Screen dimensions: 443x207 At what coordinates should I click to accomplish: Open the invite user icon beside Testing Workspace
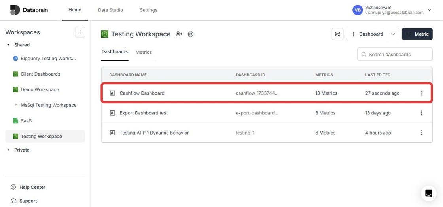tap(179, 34)
